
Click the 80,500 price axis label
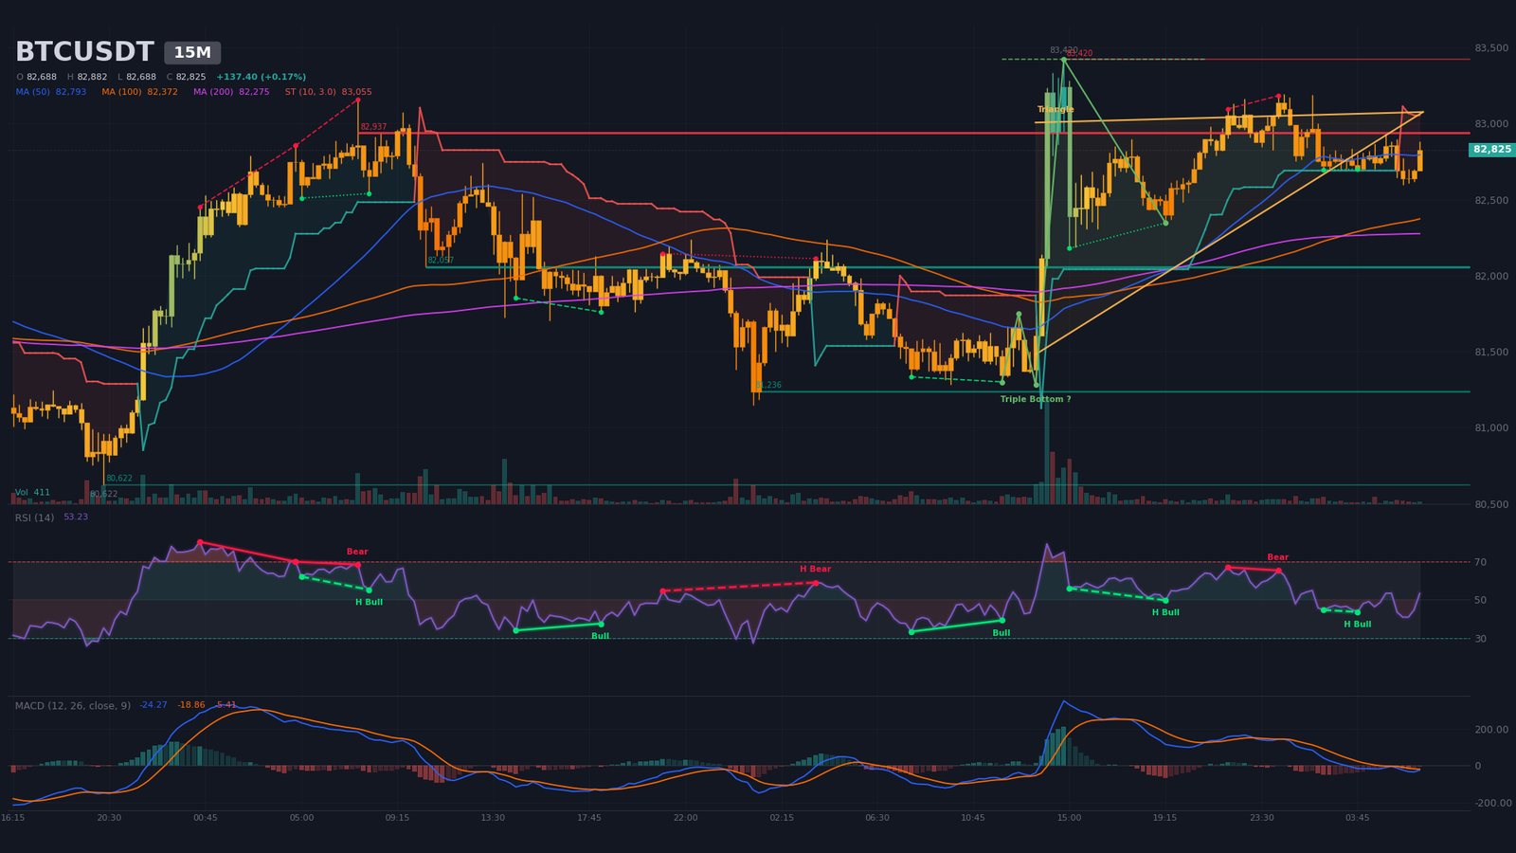tap(1491, 505)
